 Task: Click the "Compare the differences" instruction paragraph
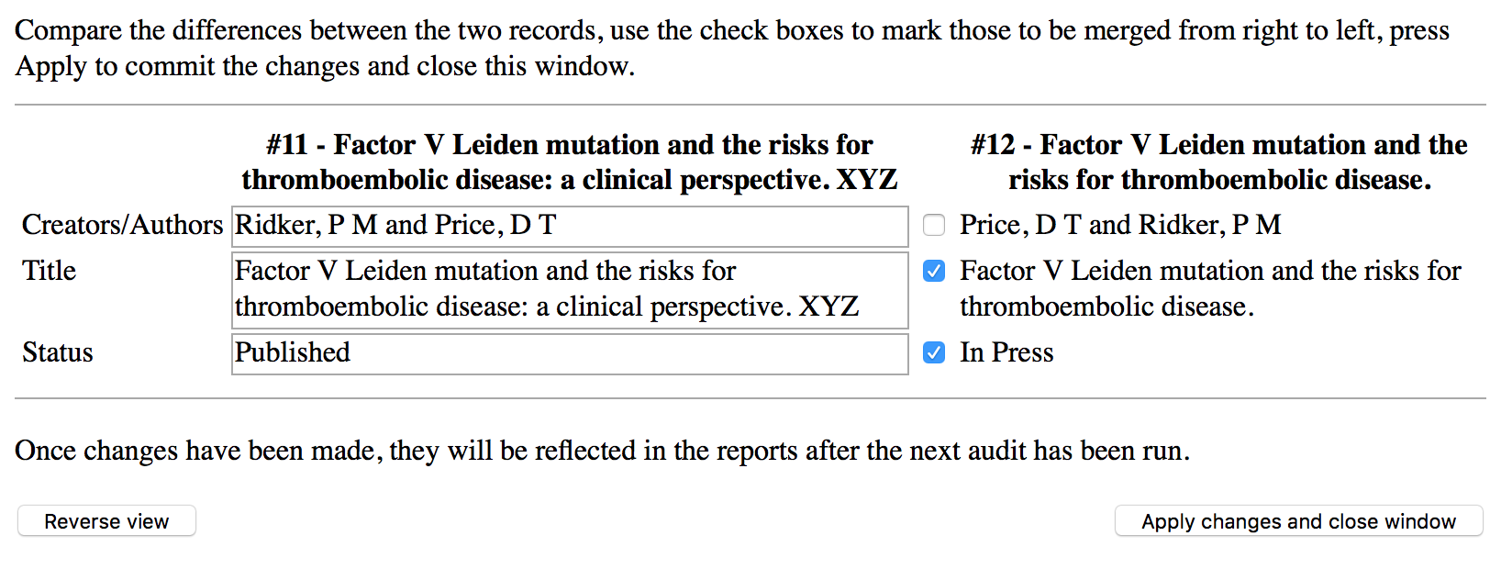click(x=731, y=48)
